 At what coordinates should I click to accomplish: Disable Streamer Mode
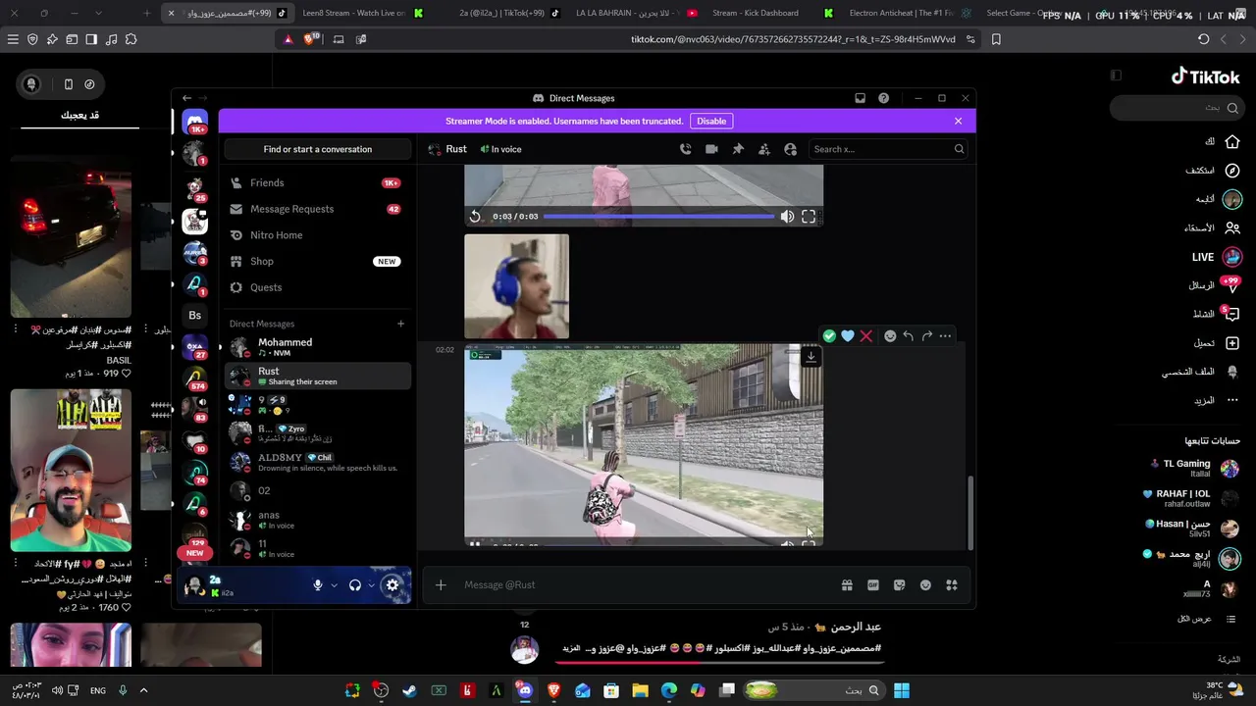(x=711, y=121)
